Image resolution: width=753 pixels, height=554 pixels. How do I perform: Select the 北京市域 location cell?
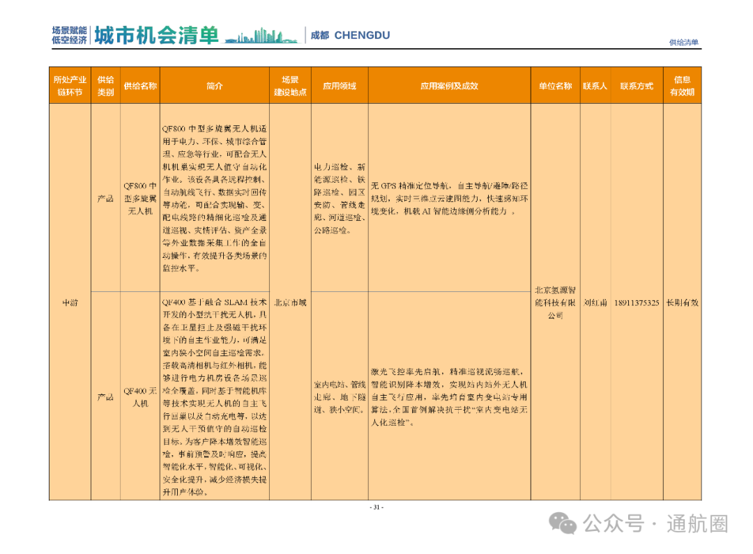coord(291,302)
